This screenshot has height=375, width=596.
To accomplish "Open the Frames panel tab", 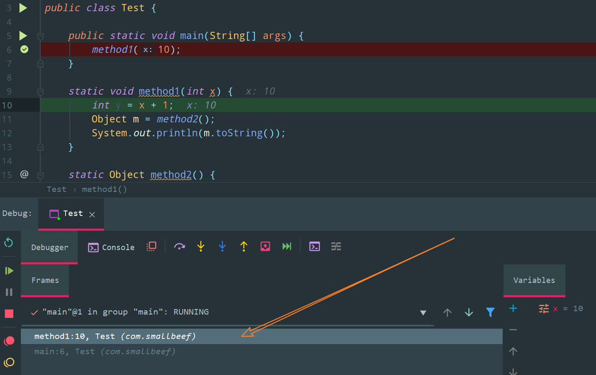I will pyautogui.click(x=45, y=280).
